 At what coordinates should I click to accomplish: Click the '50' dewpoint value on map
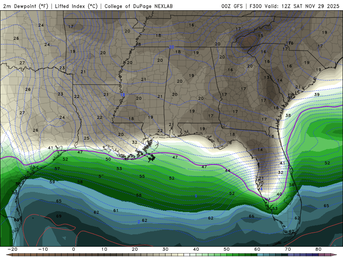click(108, 159)
